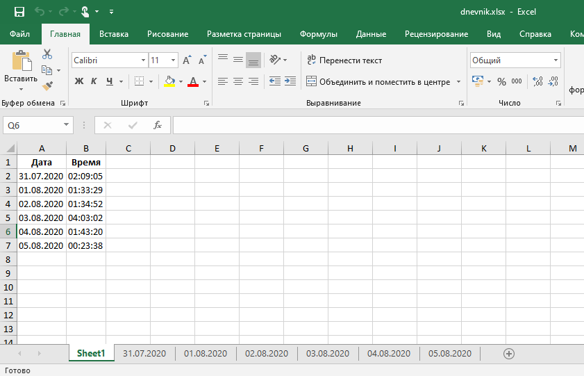Click the Cut scissors icon
This screenshot has width=584, height=376.
point(47,54)
